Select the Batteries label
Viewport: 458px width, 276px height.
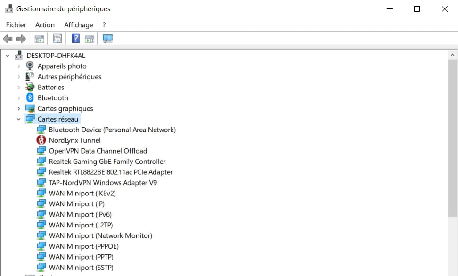51,87
